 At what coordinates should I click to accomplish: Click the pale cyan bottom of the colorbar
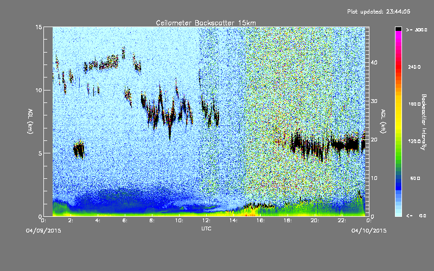click(x=398, y=213)
